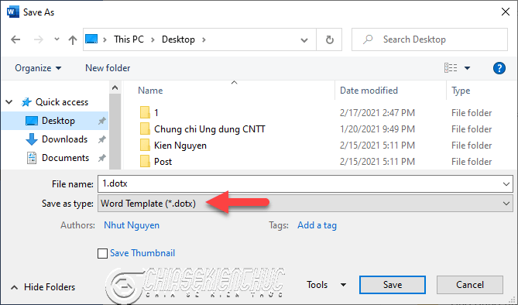Select This PC in the address path
Screen dimensions: 518x305
[129, 39]
